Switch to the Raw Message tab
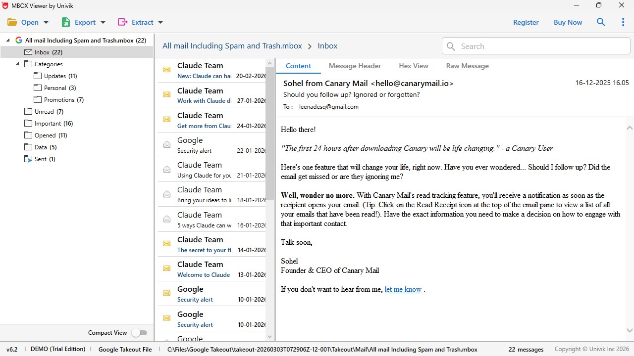This screenshot has width=634, height=356. [x=468, y=66]
